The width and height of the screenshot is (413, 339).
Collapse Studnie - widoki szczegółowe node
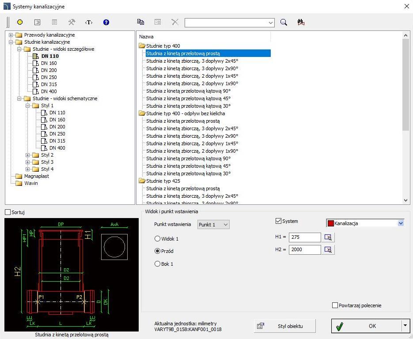coord(19,49)
